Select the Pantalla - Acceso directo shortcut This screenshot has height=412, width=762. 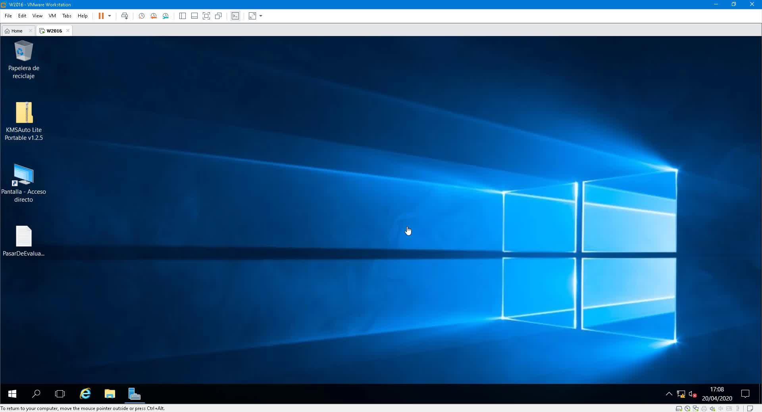[24, 183]
